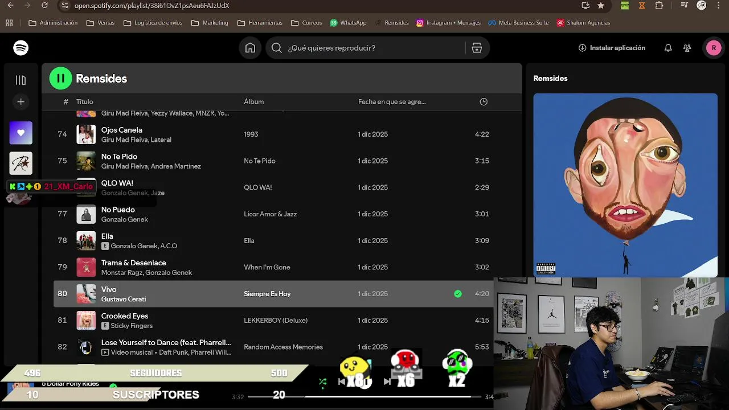Open friends activity icon
Viewport: 729px width, 410px height.
pyautogui.click(x=687, y=48)
